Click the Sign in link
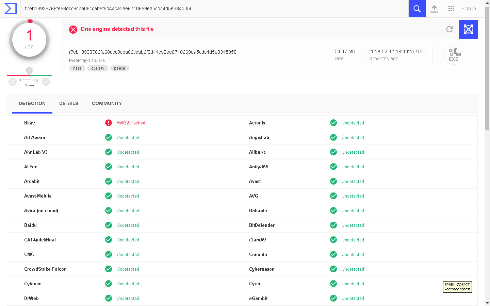This screenshot has height=306, width=490. (x=469, y=8)
